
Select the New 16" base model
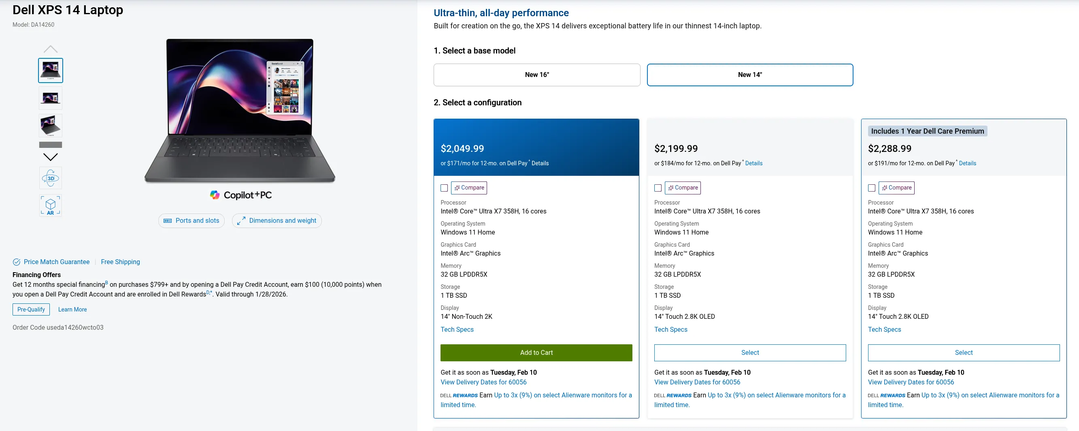coord(536,75)
